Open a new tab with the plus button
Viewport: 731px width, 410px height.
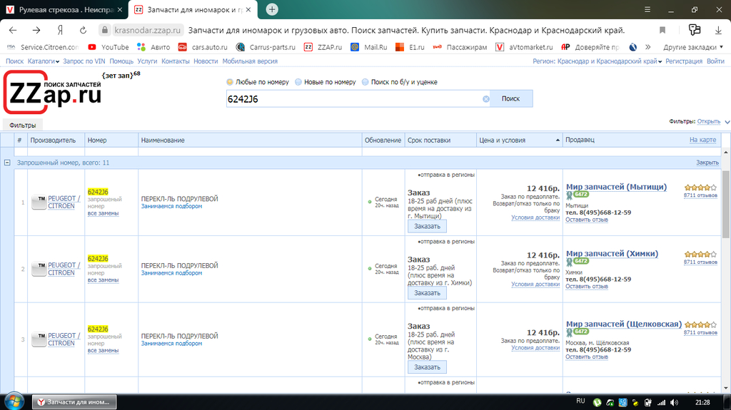click(272, 9)
